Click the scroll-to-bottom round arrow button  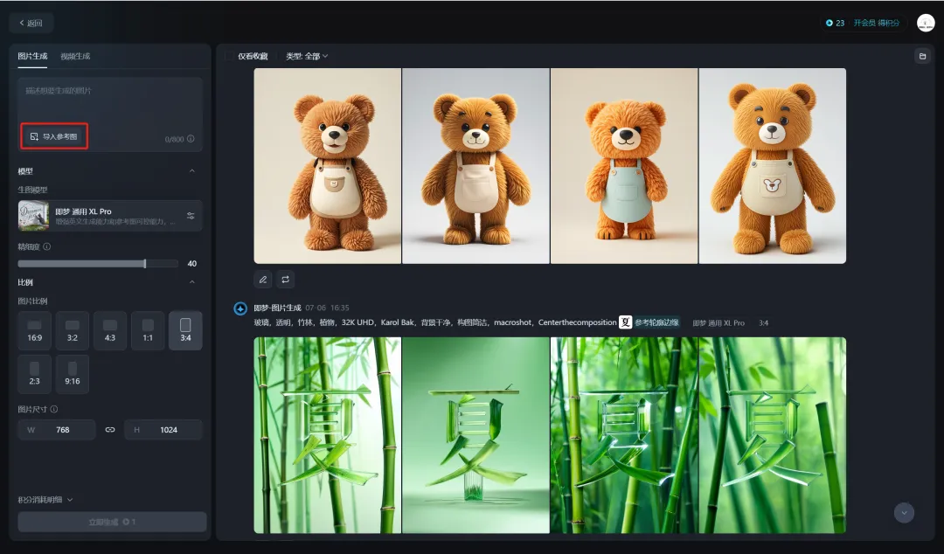click(x=904, y=512)
